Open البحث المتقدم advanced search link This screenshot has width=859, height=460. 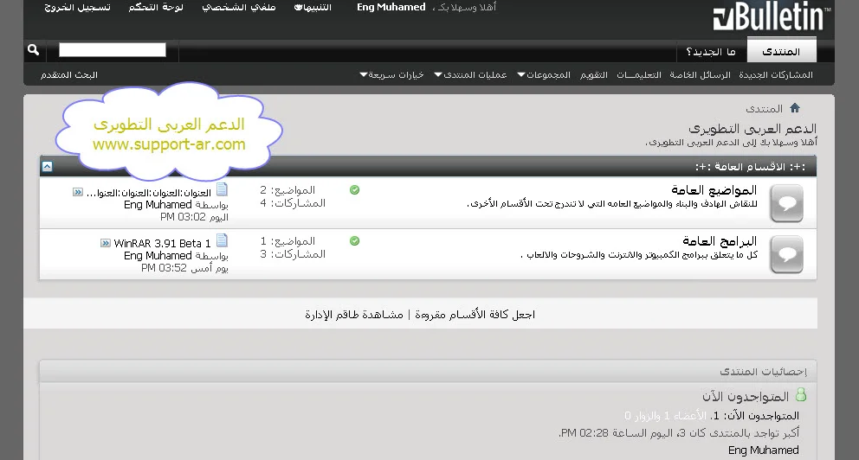coord(69,75)
